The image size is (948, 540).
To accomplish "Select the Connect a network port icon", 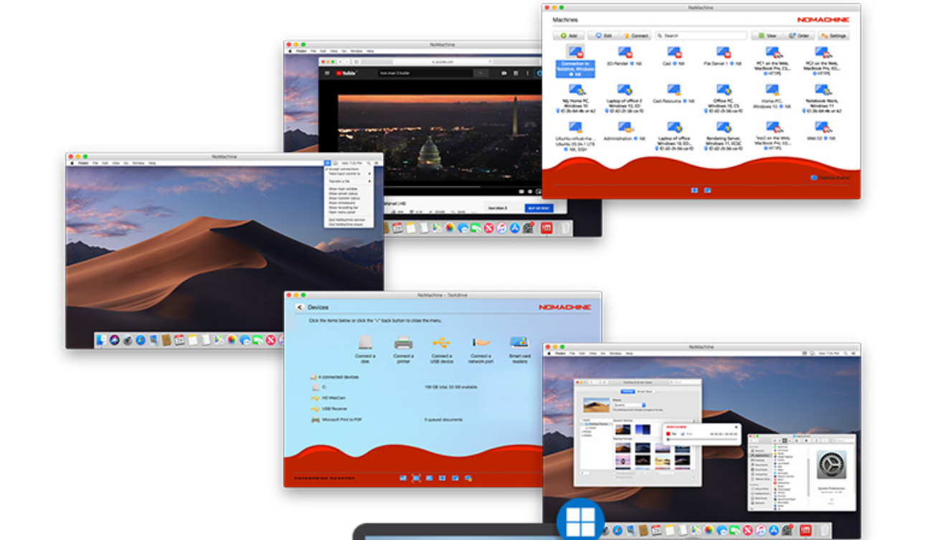I will [x=480, y=343].
